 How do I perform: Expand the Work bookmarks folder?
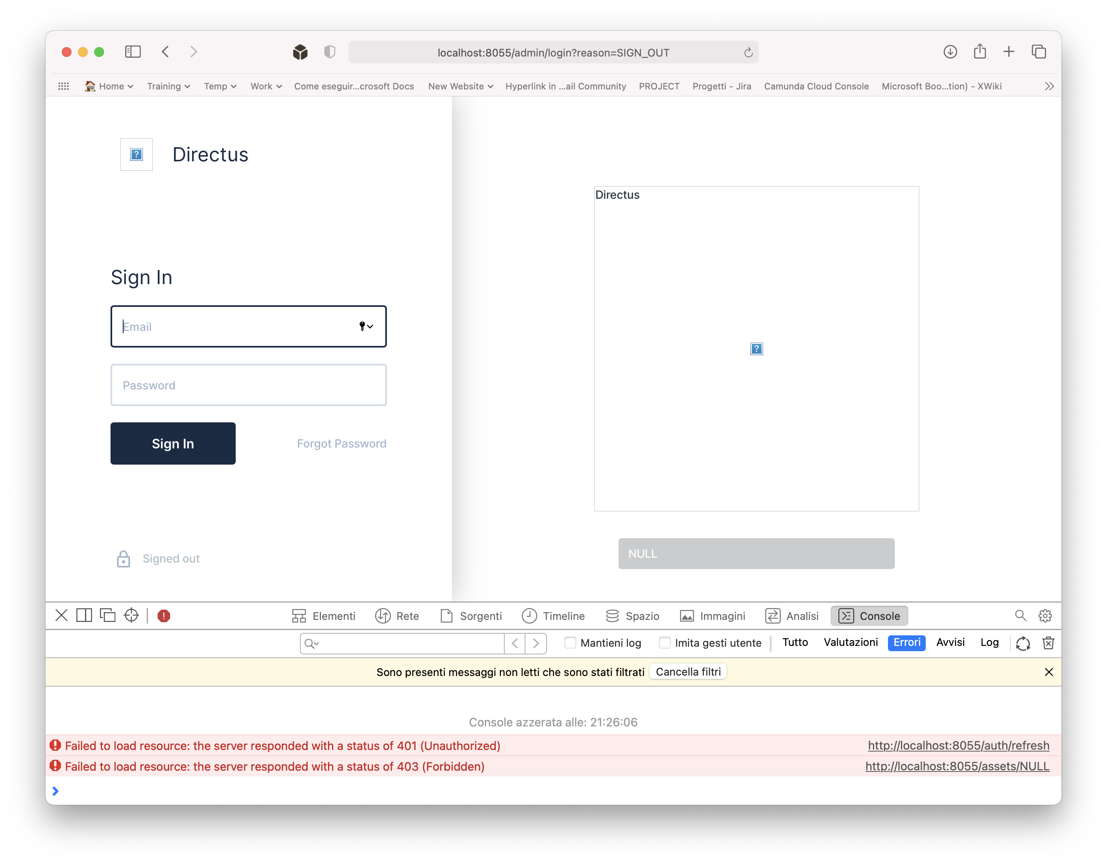[x=266, y=86]
